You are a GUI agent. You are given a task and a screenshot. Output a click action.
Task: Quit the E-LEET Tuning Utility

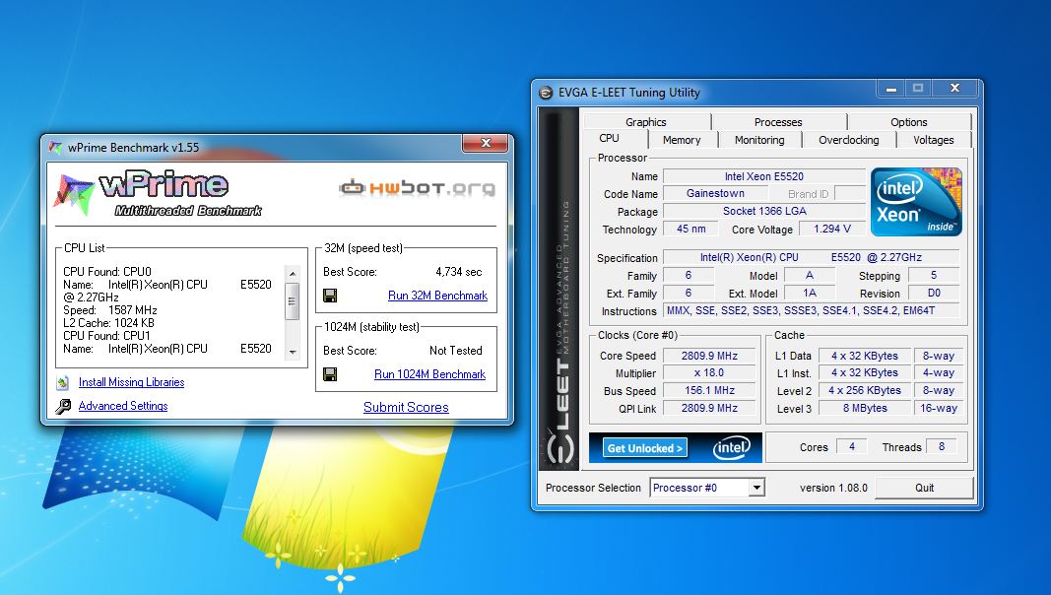924,488
